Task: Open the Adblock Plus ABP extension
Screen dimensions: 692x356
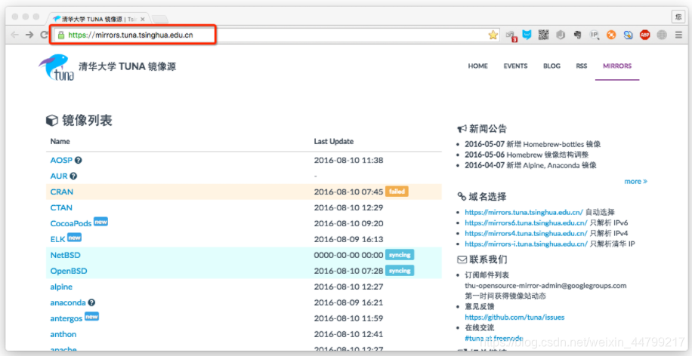Action: coord(644,35)
